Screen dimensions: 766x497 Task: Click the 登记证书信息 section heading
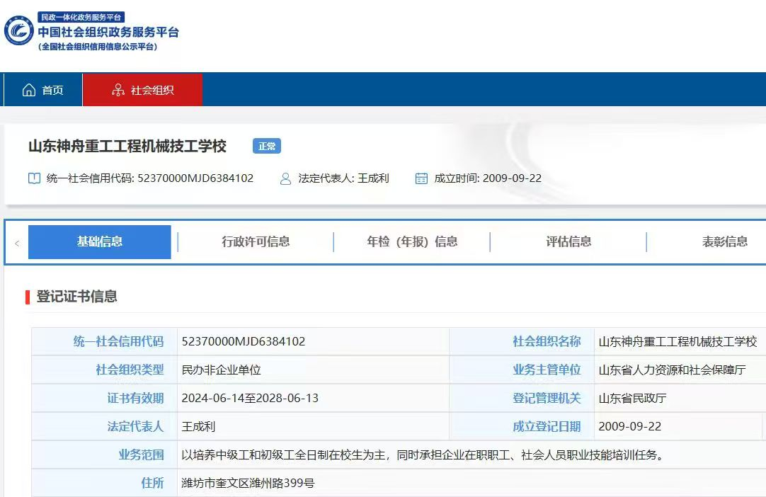(76, 297)
